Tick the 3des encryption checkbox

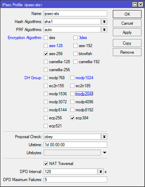pyautogui.click(x=75, y=38)
